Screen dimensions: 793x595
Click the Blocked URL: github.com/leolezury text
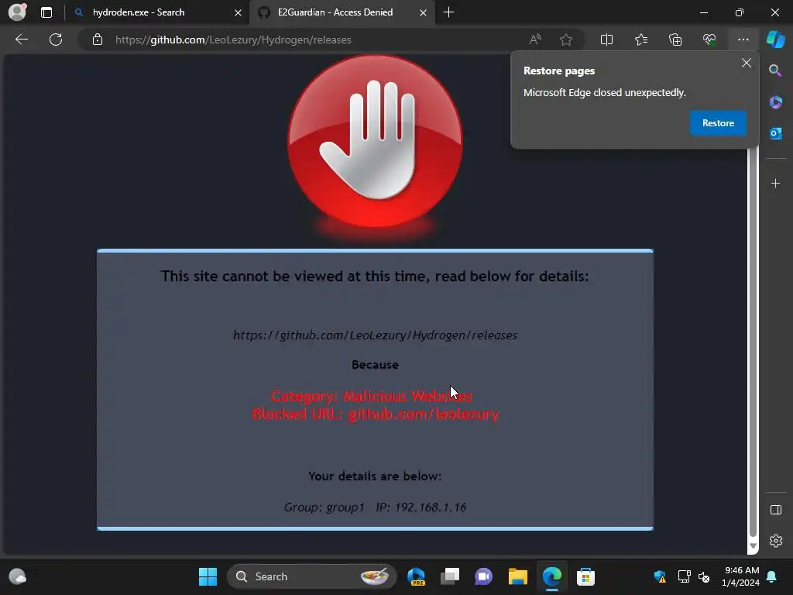pyautogui.click(x=376, y=414)
